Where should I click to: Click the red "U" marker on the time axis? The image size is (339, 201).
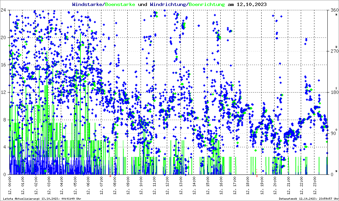(257, 176)
